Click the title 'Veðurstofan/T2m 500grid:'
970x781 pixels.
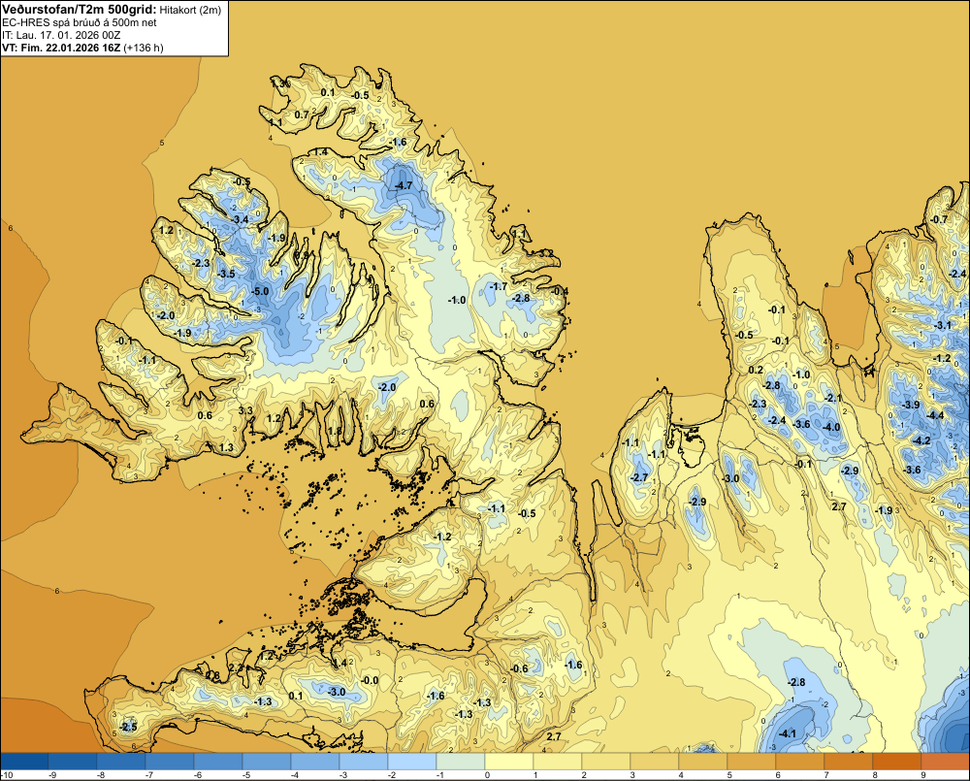click(80, 9)
